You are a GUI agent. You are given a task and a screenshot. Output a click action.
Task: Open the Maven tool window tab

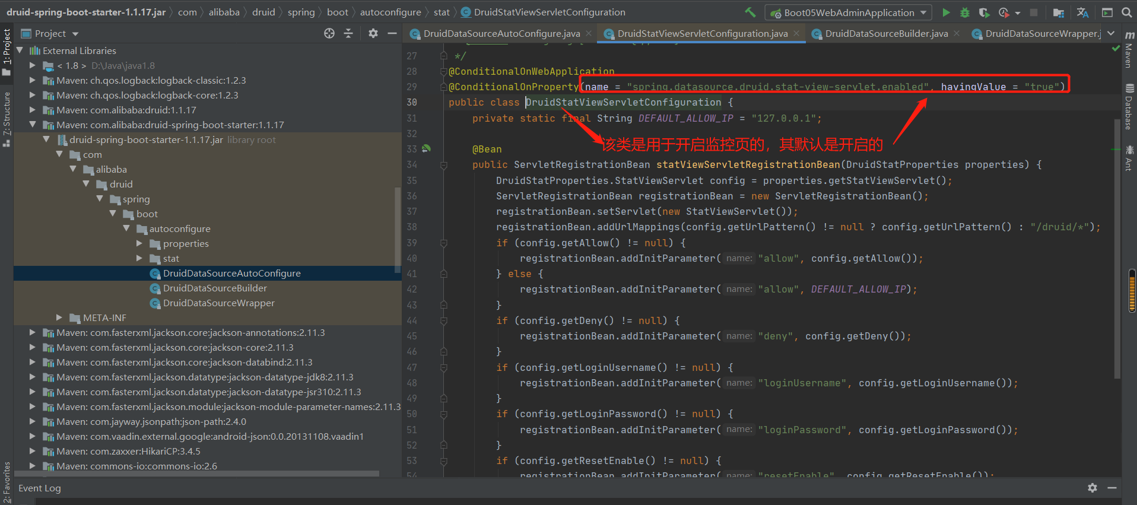1129,49
